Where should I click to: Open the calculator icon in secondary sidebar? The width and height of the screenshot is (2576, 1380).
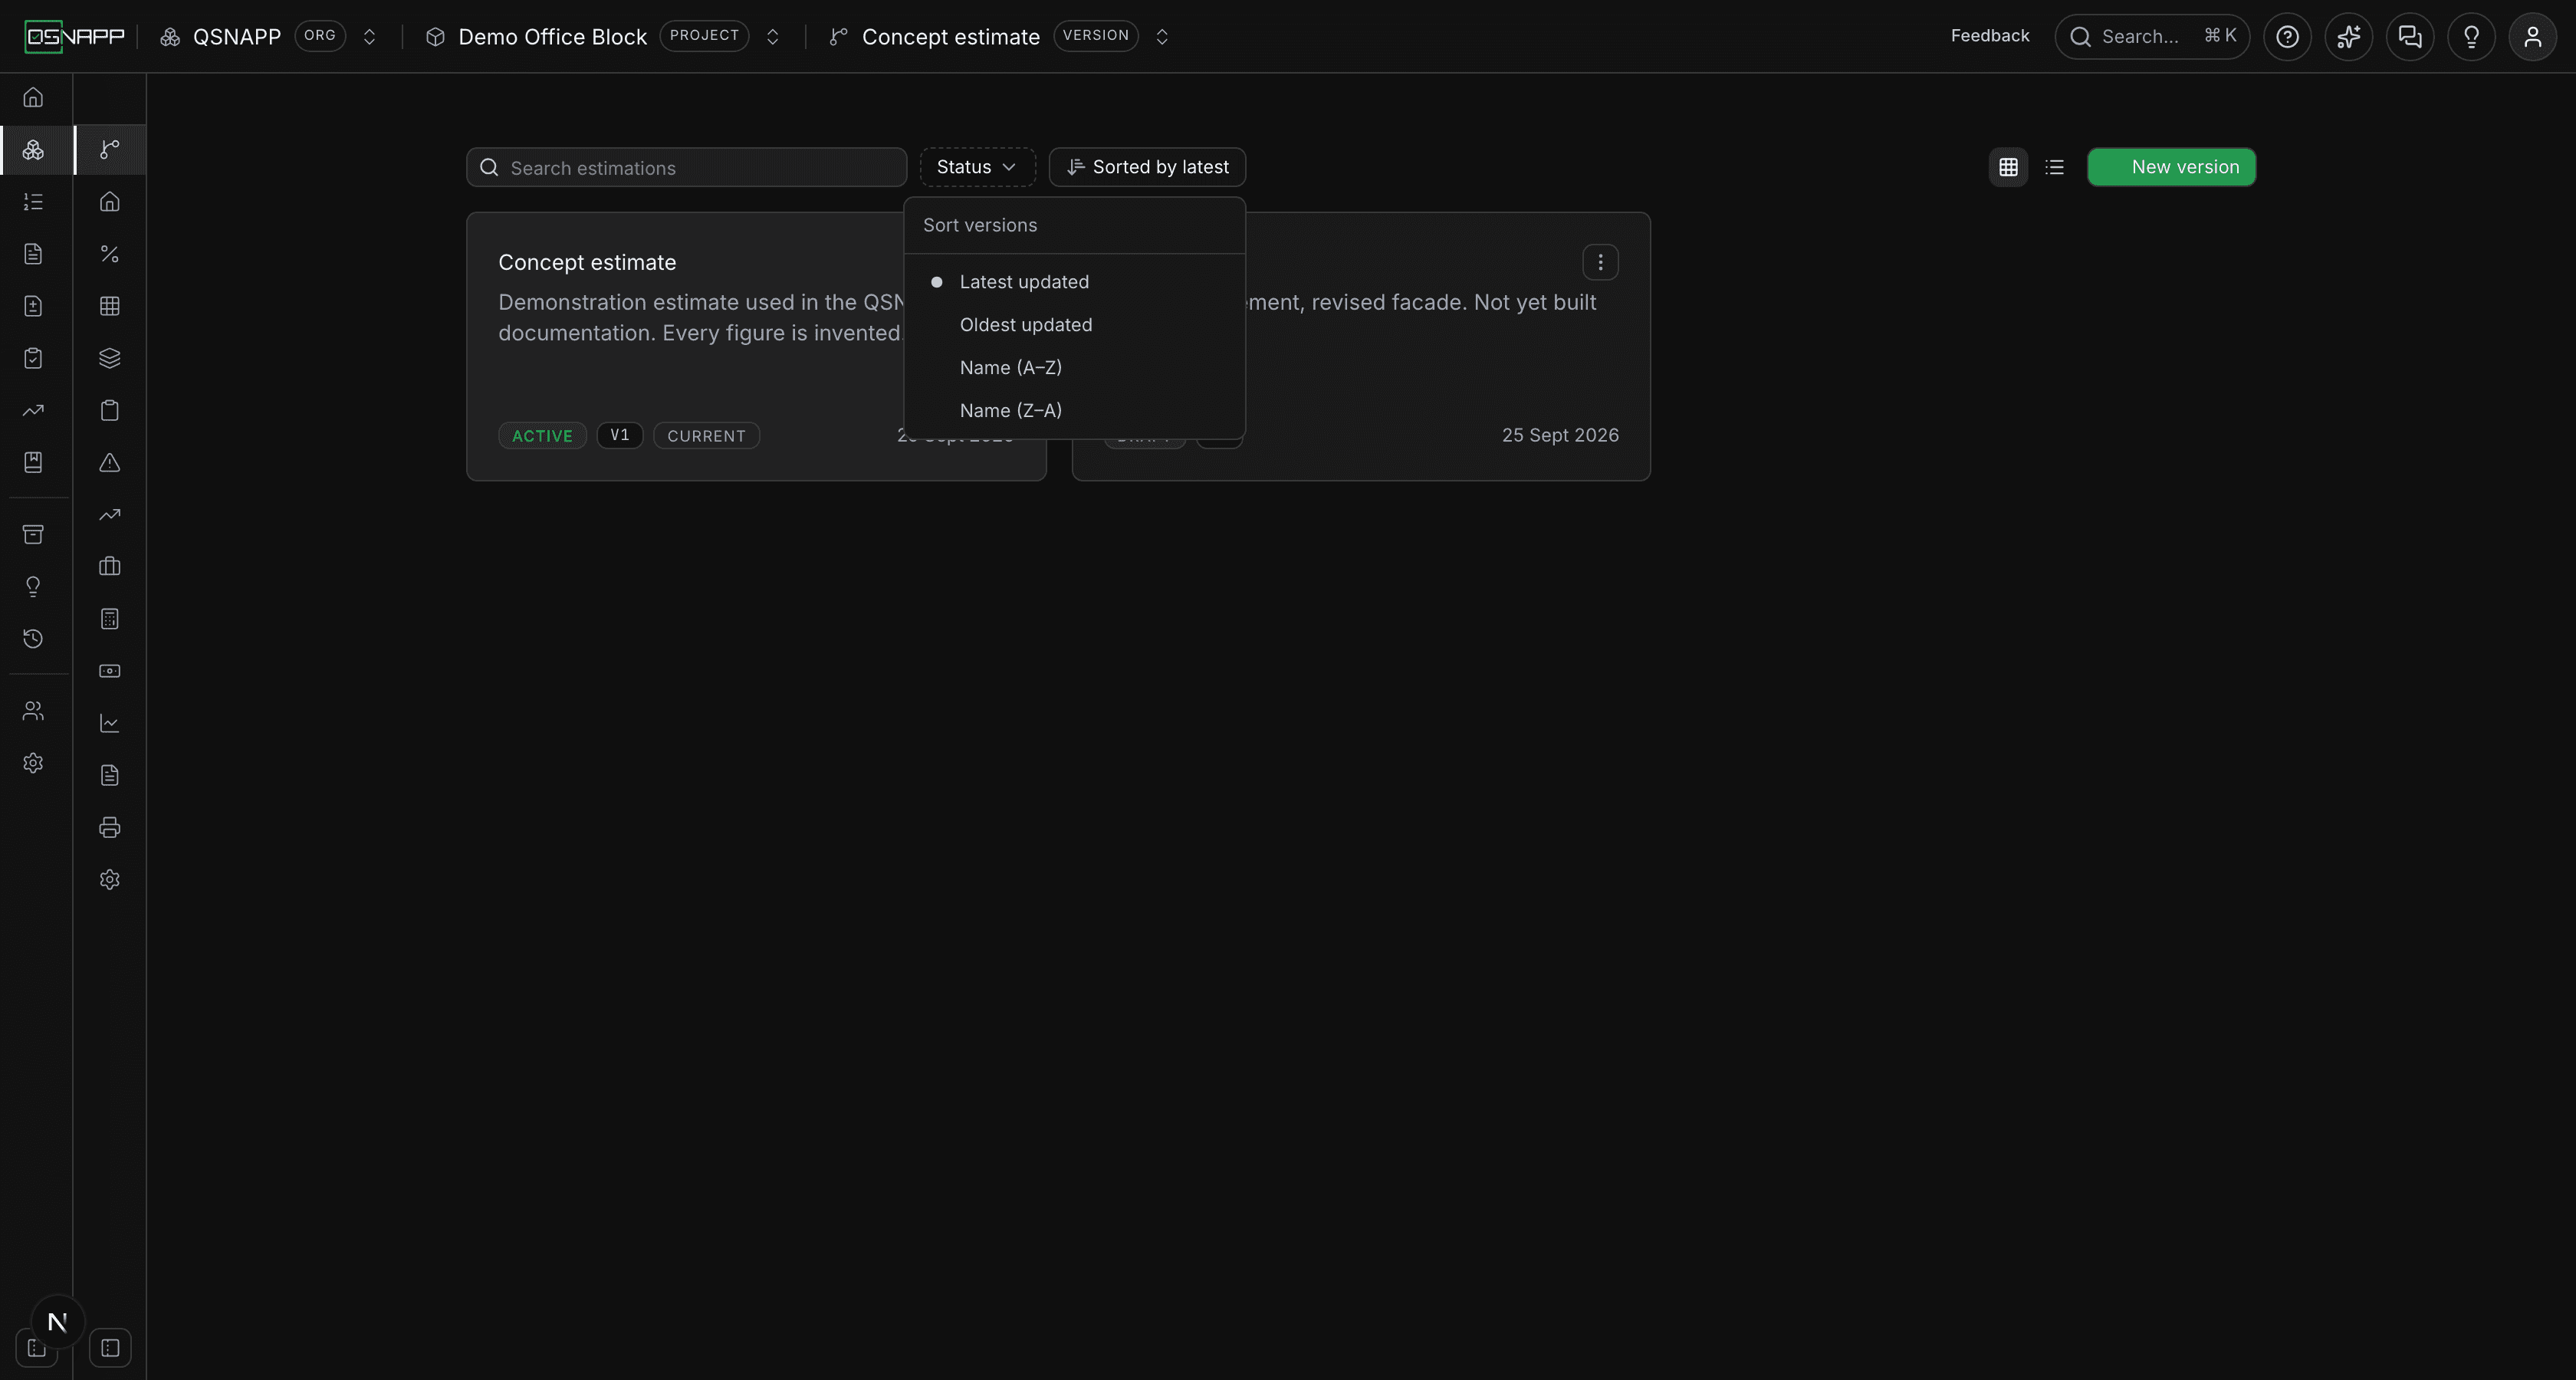point(110,619)
